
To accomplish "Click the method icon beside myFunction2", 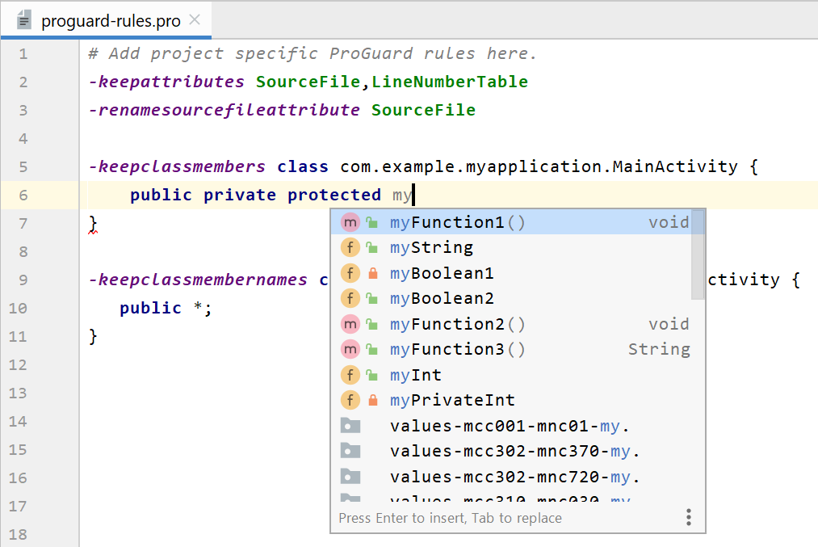I will point(350,324).
